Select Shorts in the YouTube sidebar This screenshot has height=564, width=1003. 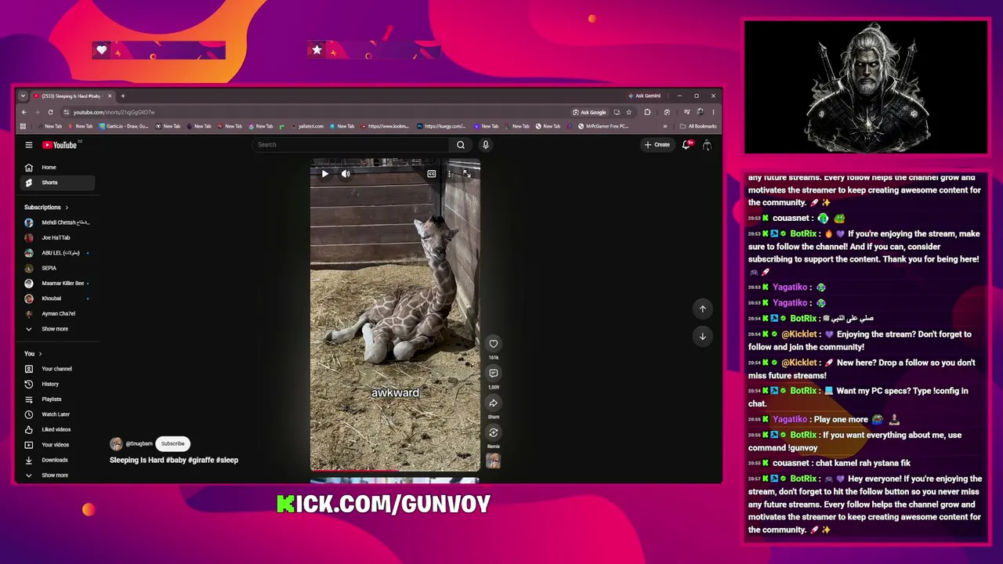[58, 183]
